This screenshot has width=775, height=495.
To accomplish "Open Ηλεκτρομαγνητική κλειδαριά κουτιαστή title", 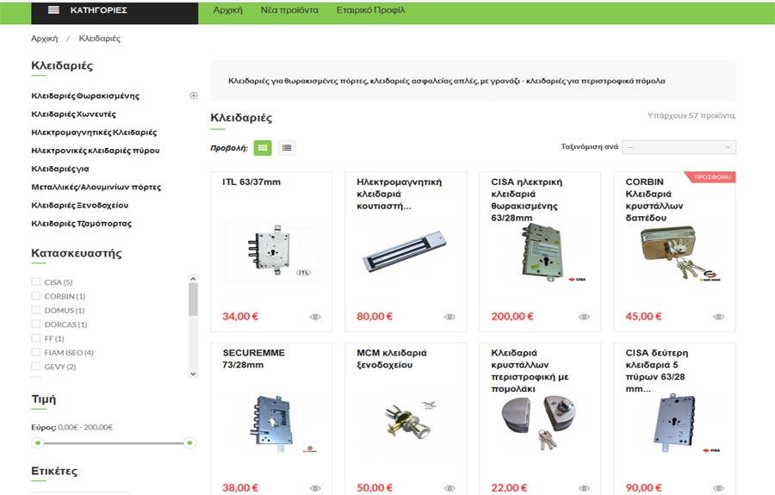I will click(400, 195).
